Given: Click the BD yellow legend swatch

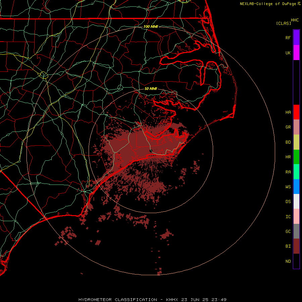Looking at the screenshot, I should coord(296,142).
